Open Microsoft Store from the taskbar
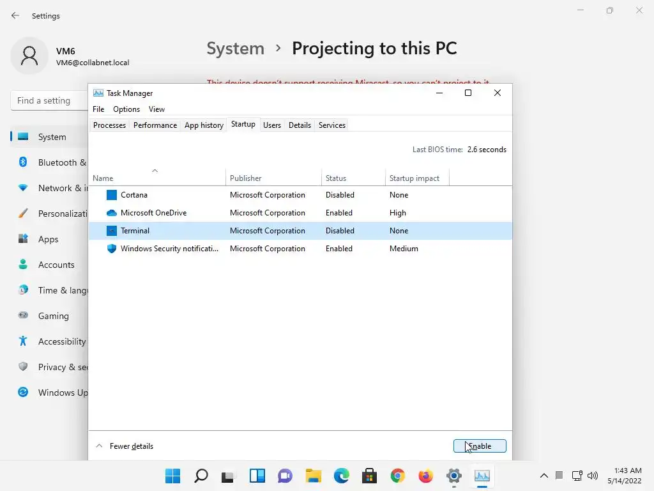This screenshot has height=491, width=654. coord(370,476)
